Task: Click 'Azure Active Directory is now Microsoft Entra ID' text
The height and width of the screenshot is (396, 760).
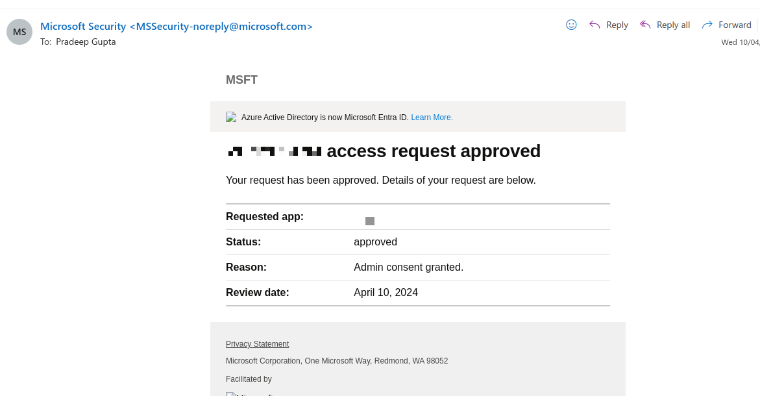Action: [x=325, y=118]
